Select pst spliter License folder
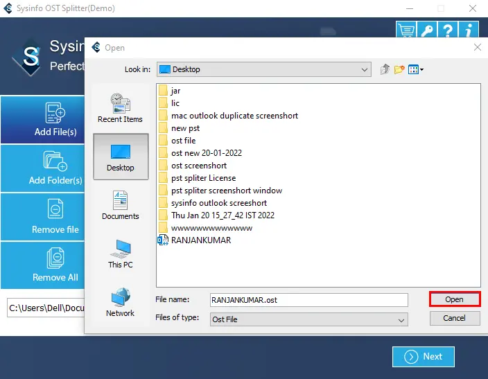 coord(197,177)
